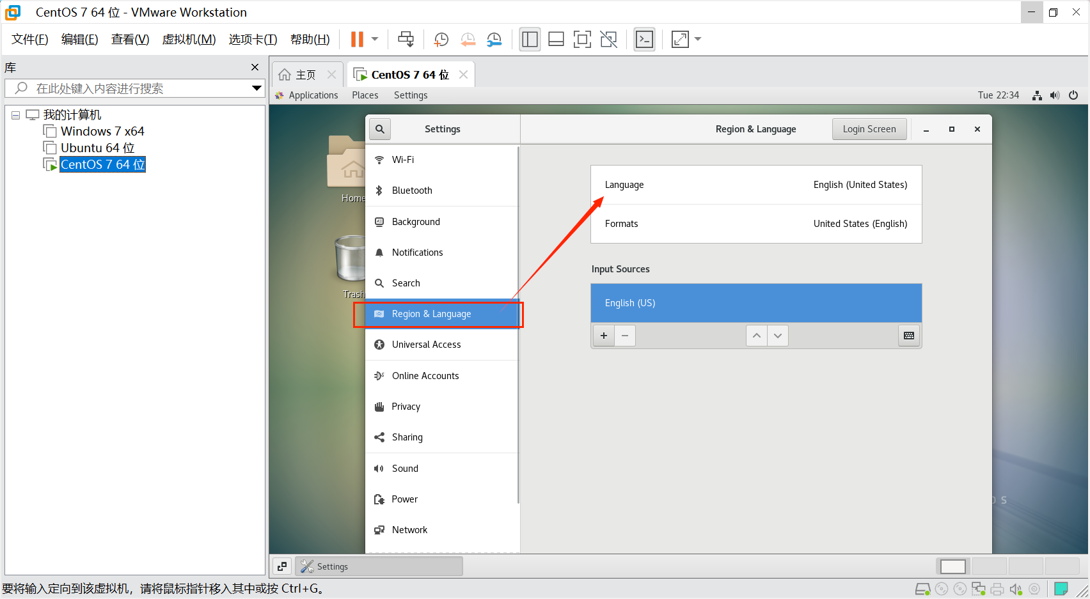The height and width of the screenshot is (599, 1090).
Task: Click the Settings search button
Action: (x=380, y=129)
